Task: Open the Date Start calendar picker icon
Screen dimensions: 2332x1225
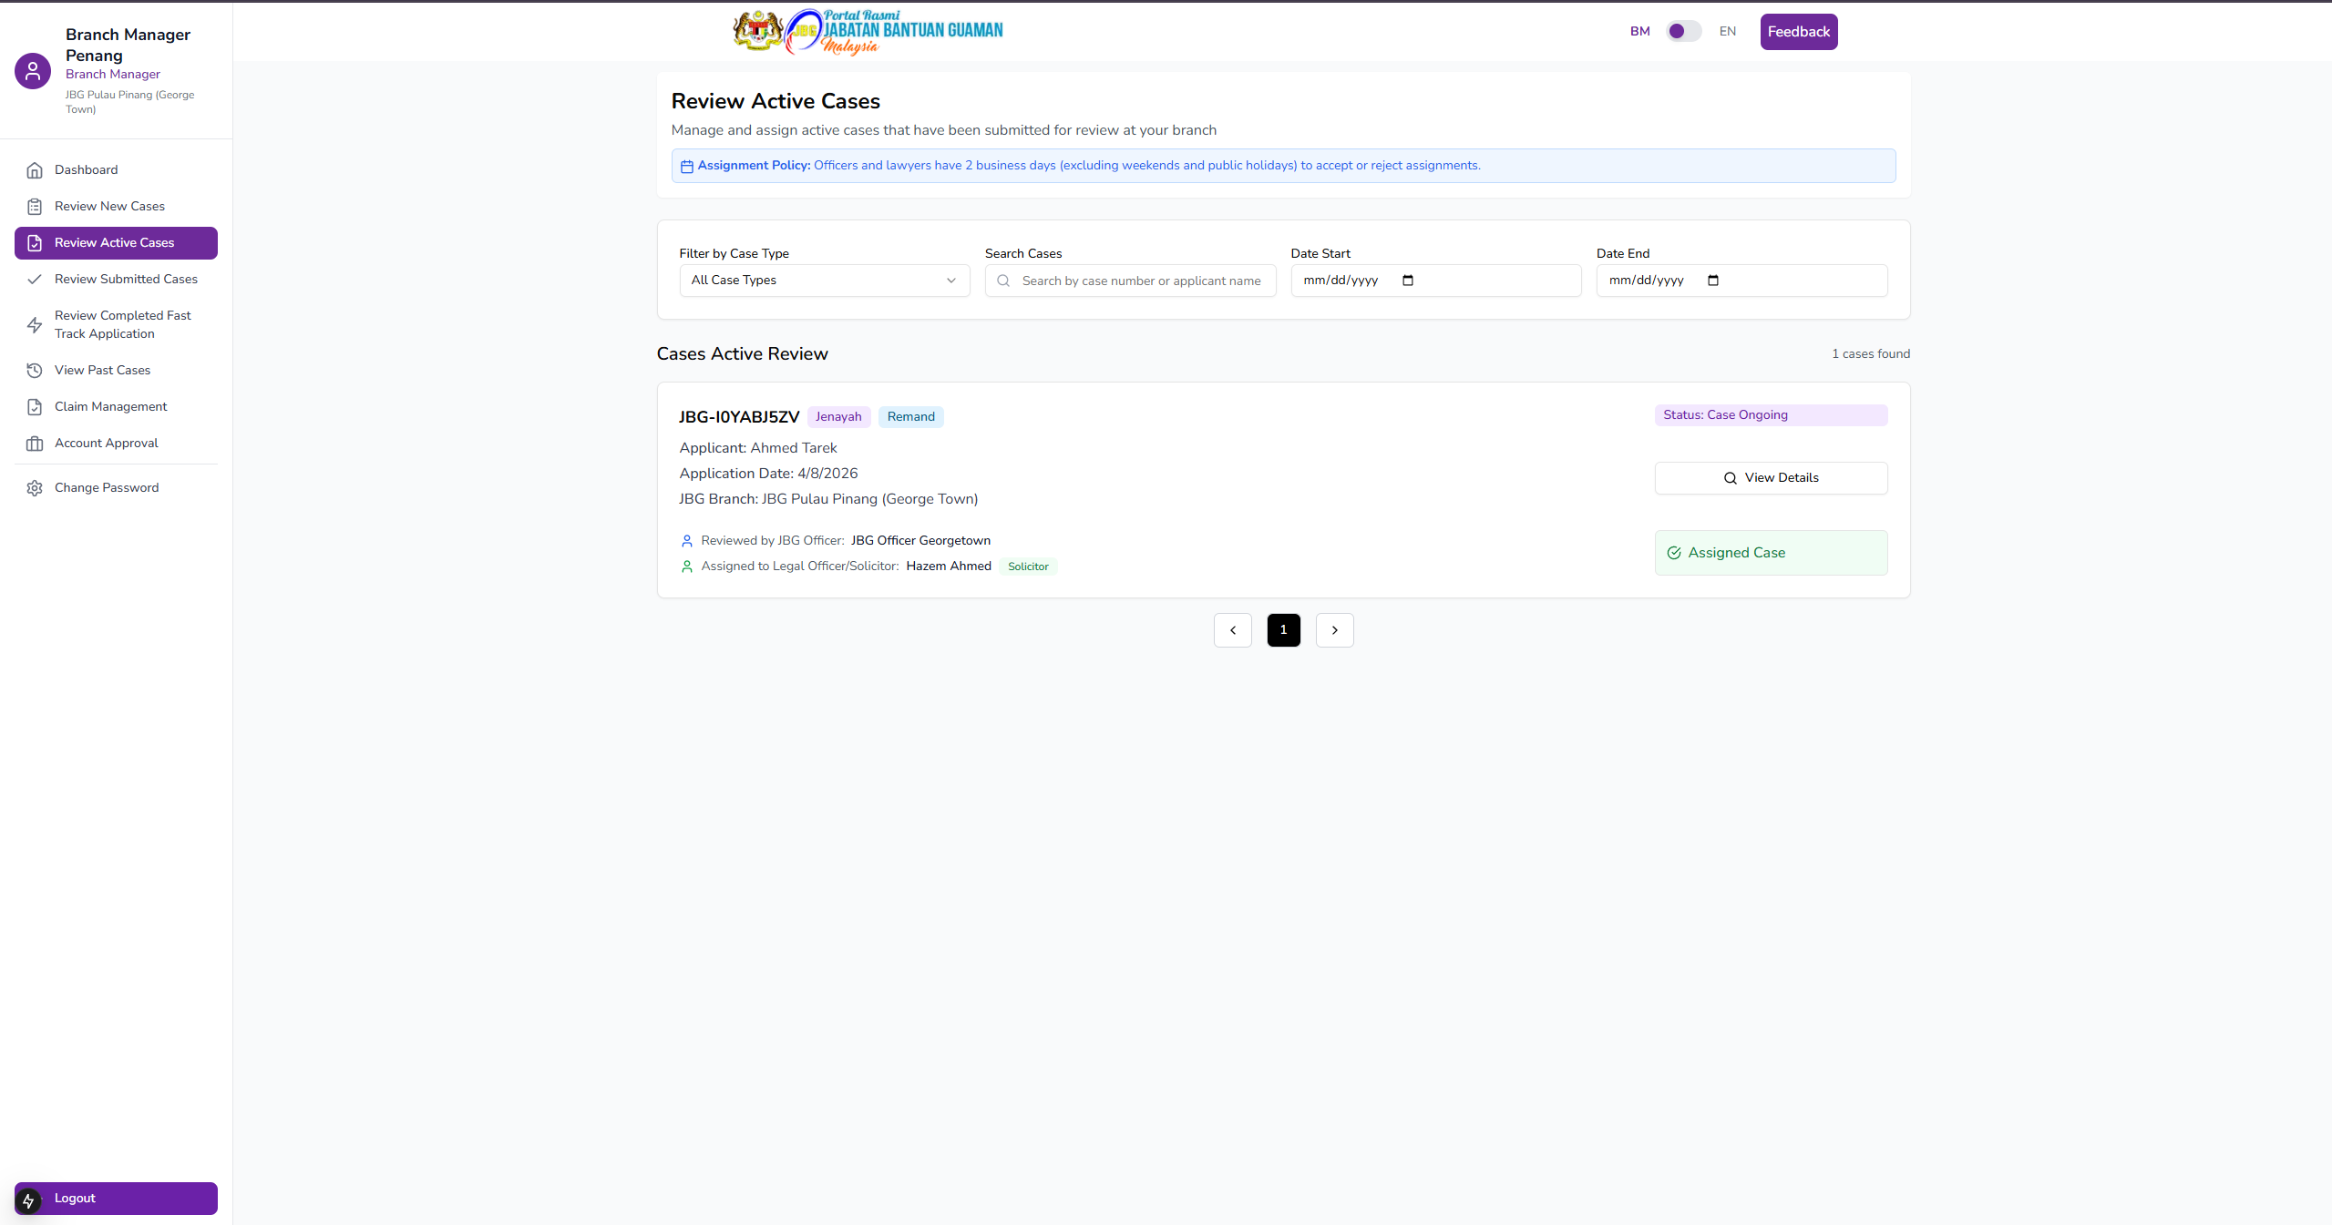Action: point(1407,281)
